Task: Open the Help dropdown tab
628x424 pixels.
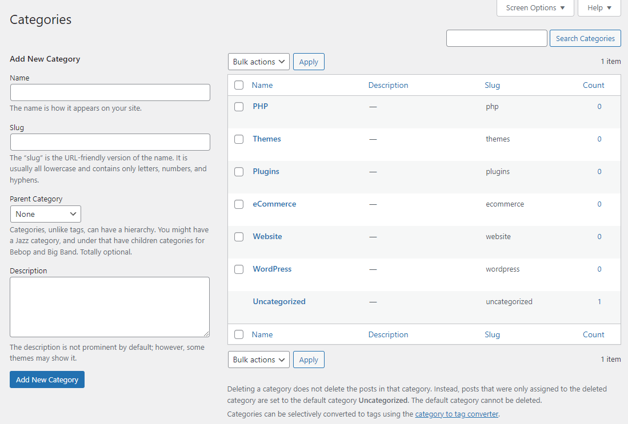Action: click(599, 8)
